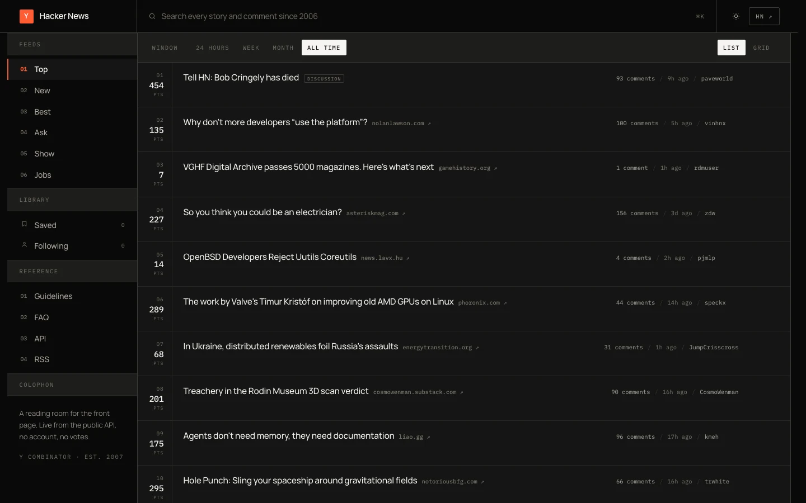
Task: Switch to Grid view
Action: pos(761,48)
